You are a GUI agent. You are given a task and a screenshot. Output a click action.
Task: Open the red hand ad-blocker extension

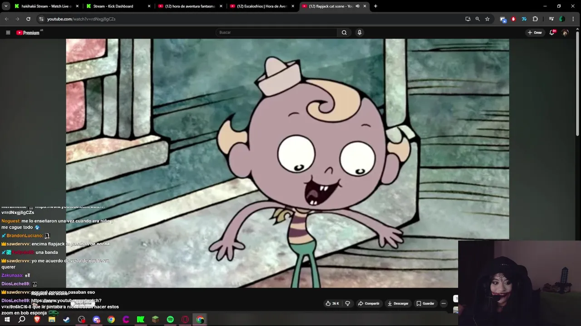point(513,19)
